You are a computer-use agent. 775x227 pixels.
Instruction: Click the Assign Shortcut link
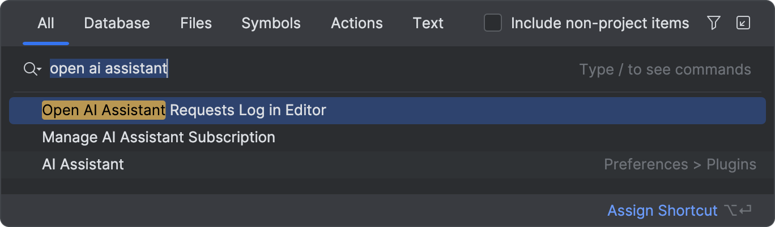(x=662, y=211)
